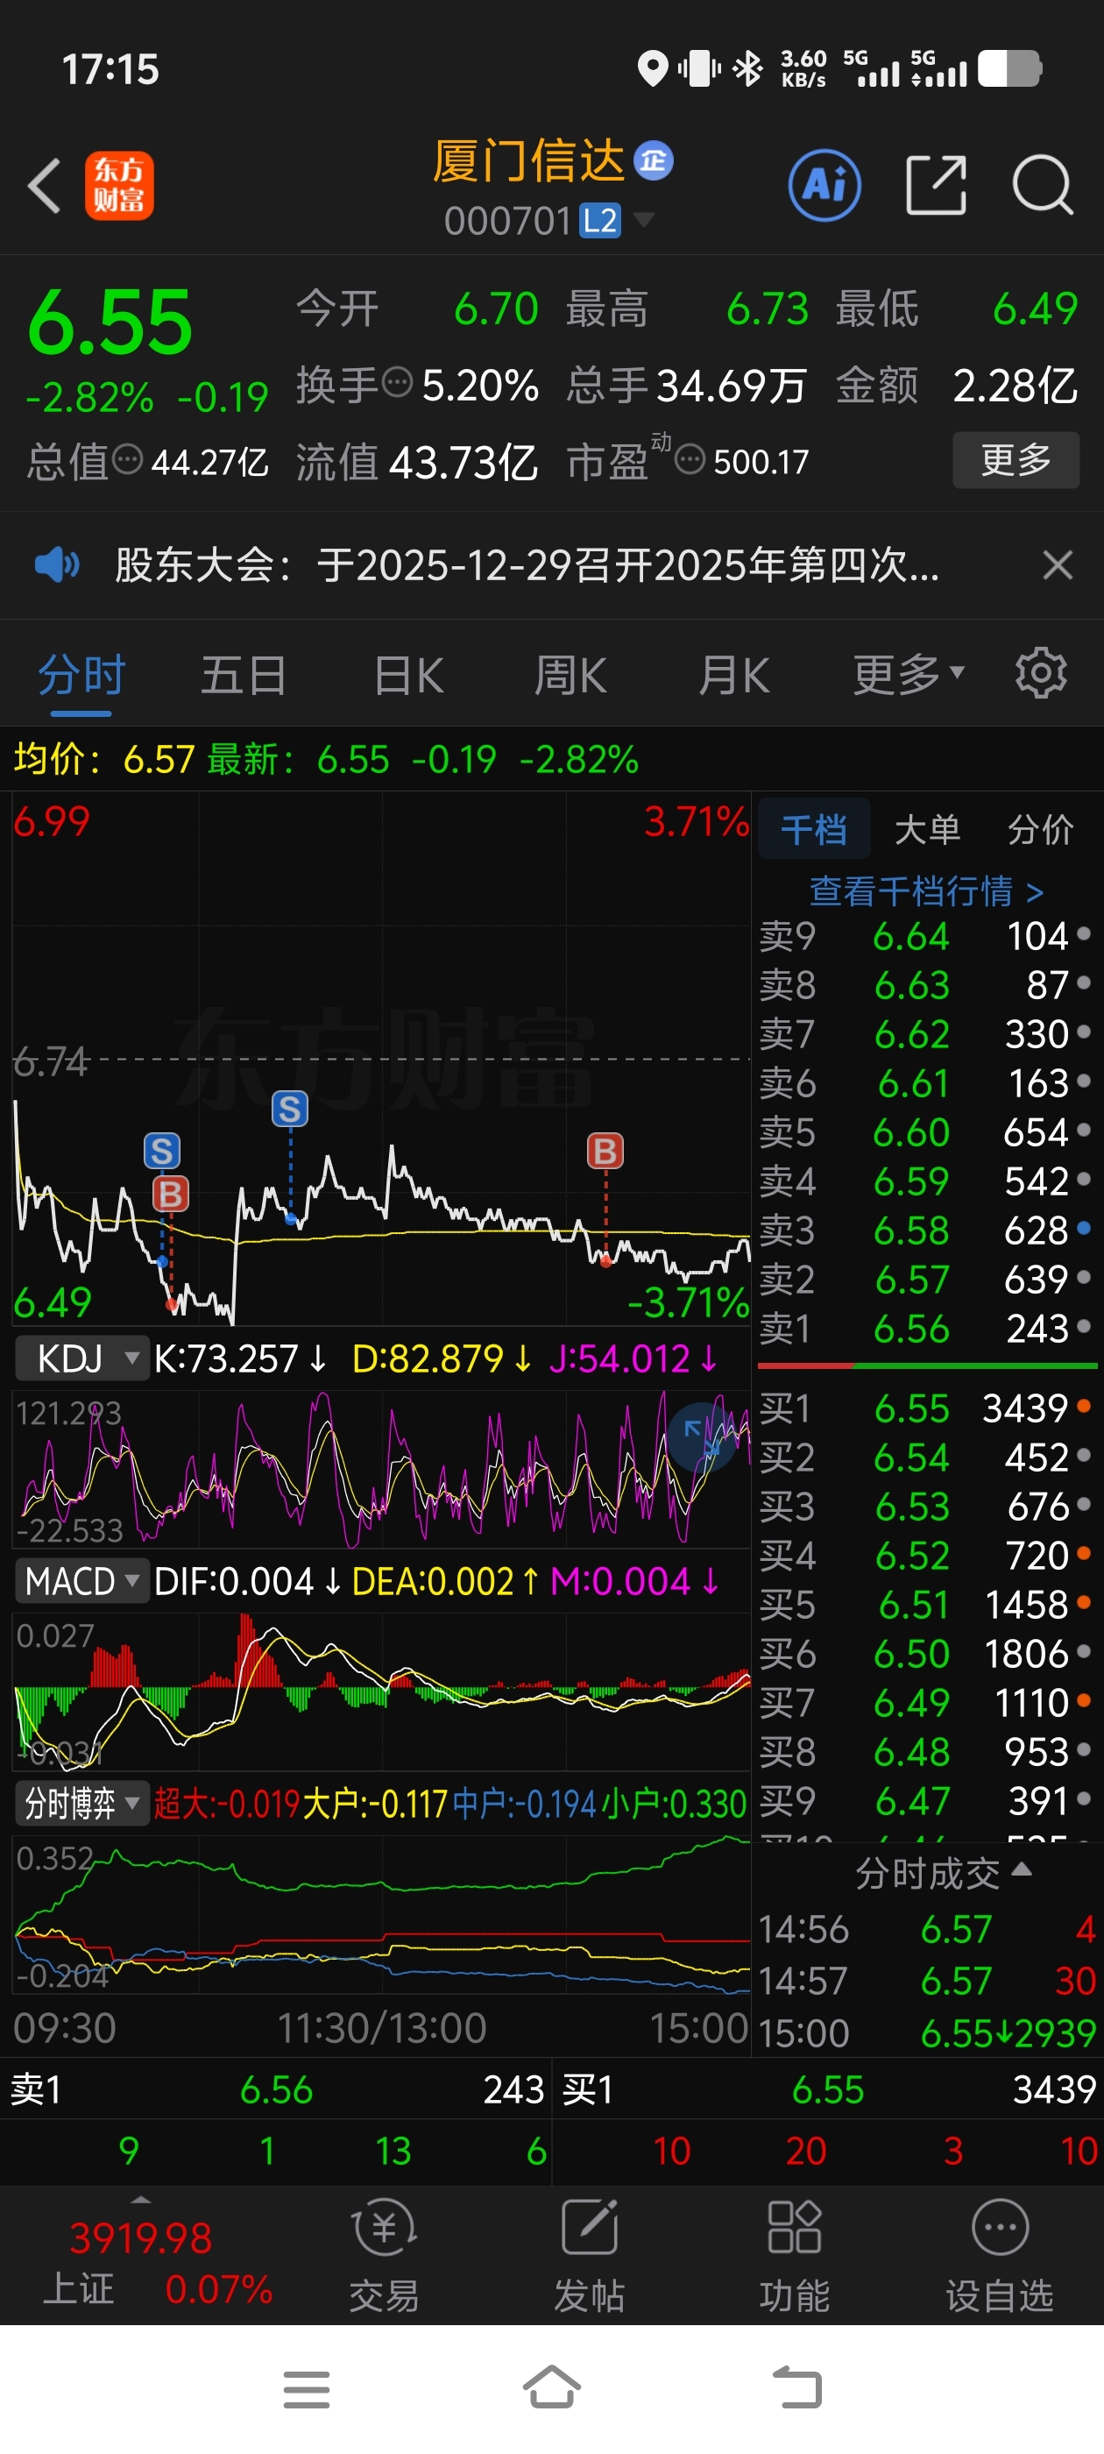
Task: Open the MACD indicator dropdown
Action: pyautogui.click(x=81, y=1581)
